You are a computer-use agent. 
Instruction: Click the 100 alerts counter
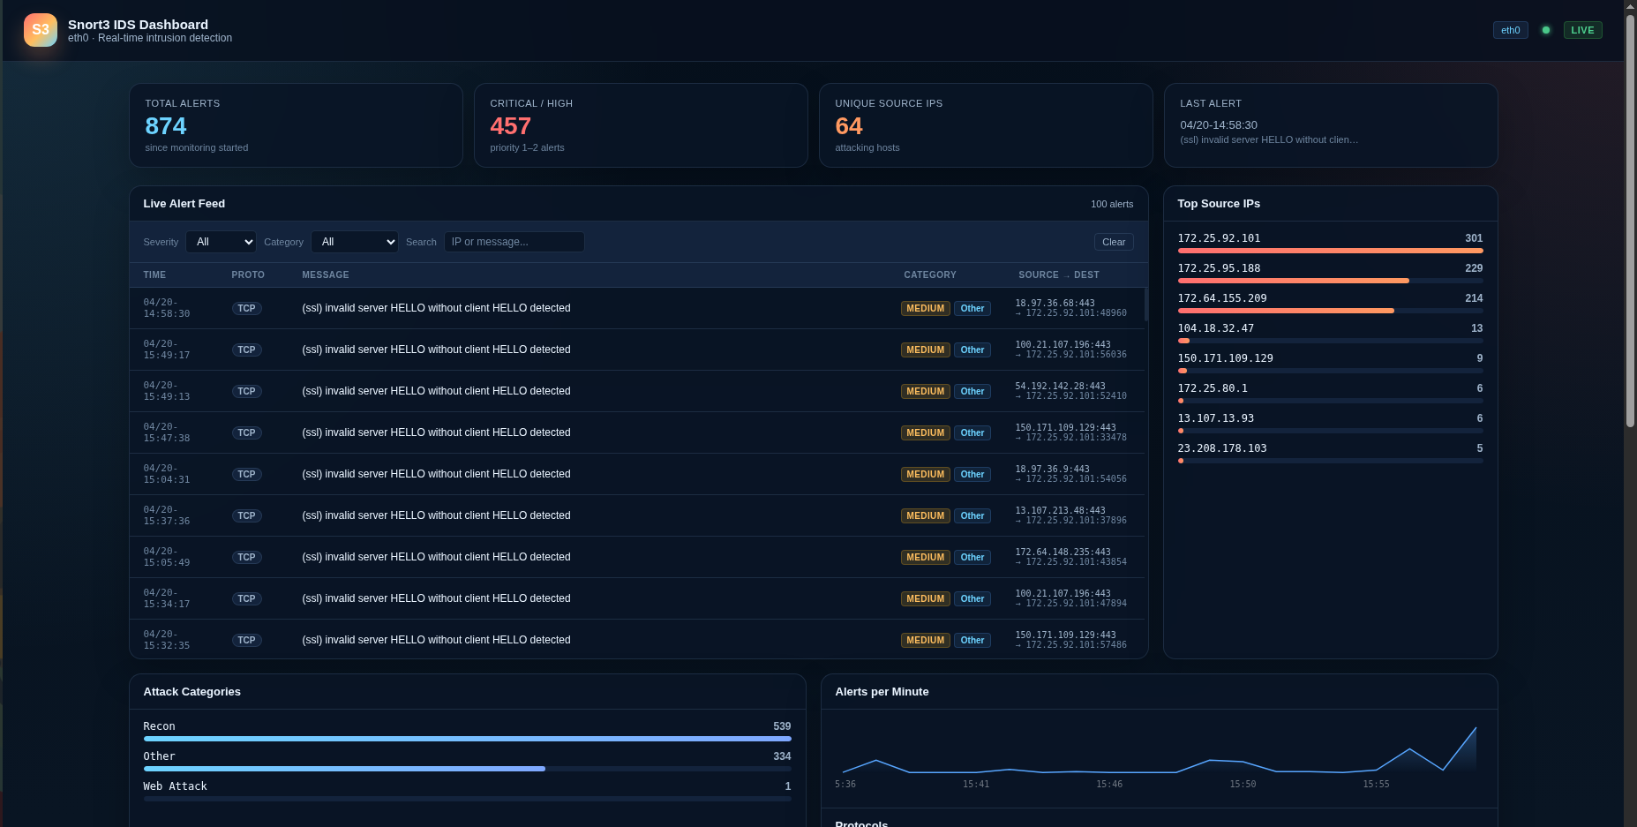point(1112,204)
